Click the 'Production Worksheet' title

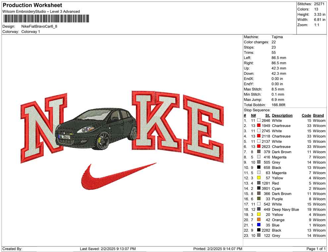(x=32, y=5)
